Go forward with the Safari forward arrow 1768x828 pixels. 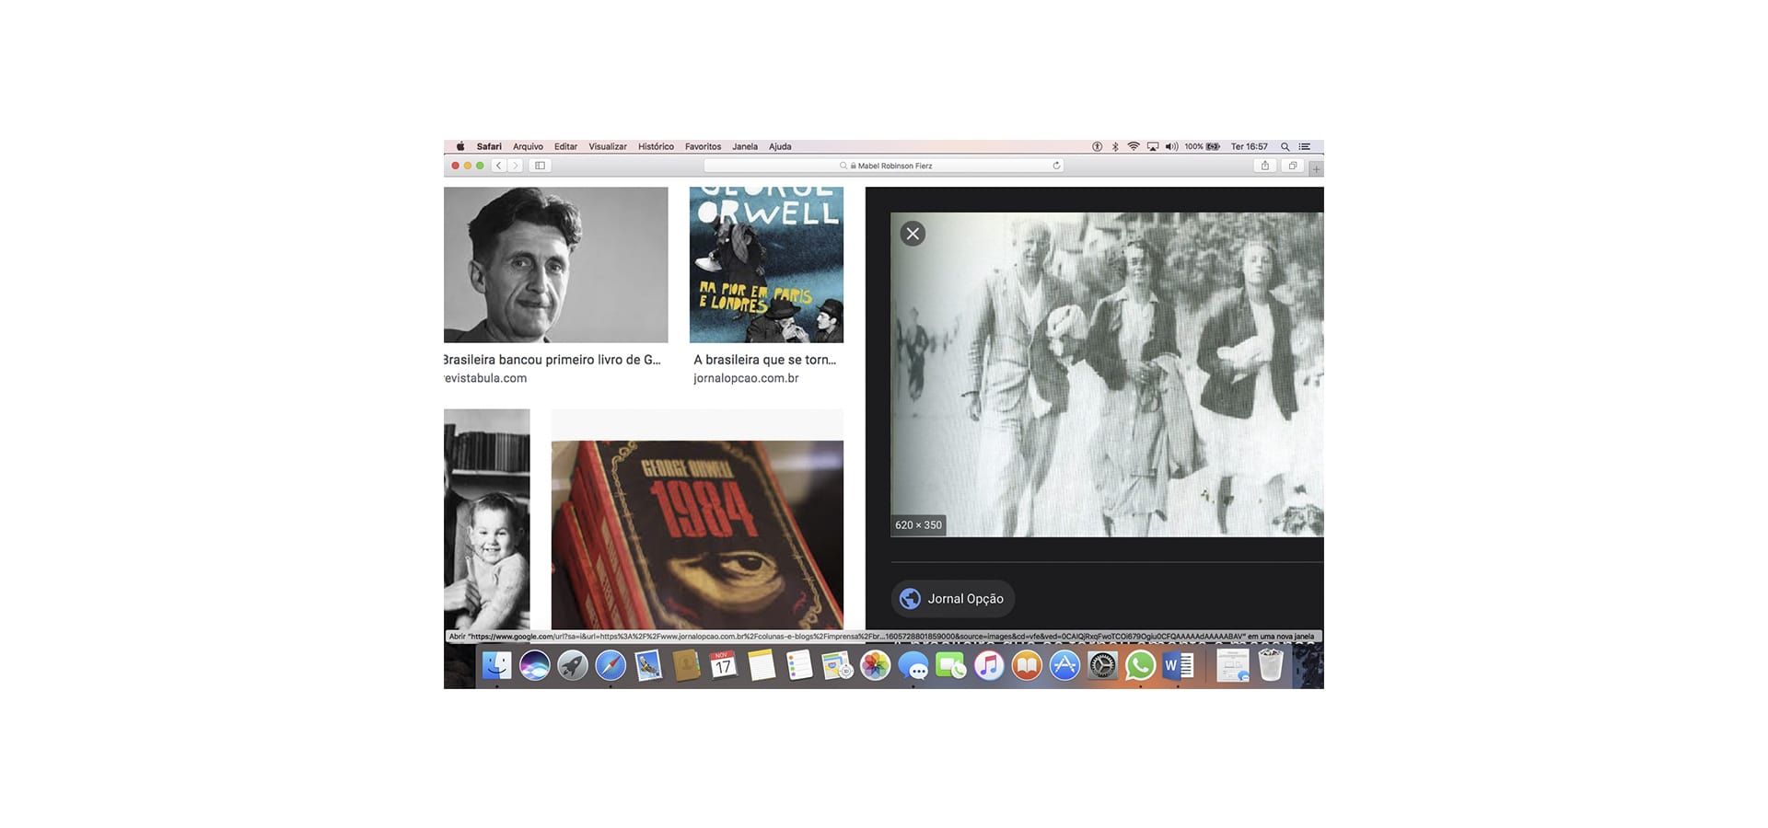pos(515,166)
